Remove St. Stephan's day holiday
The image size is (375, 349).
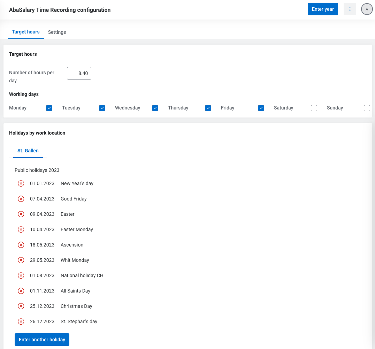tap(21, 321)
